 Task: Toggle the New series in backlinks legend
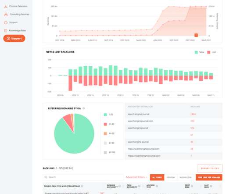click(199, 52)
